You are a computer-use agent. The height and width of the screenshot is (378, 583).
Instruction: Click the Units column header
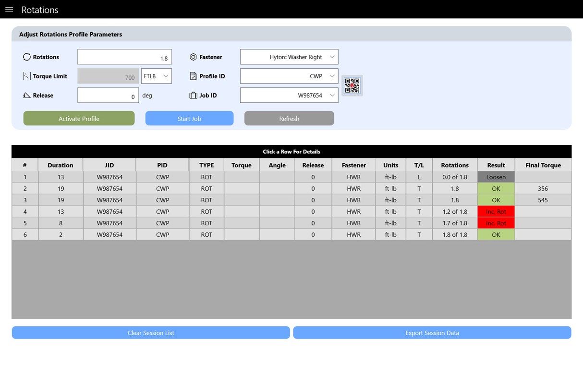click(x=391, y=165)
